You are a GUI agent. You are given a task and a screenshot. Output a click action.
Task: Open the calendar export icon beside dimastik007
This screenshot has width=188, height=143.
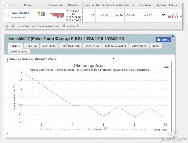pyautogui.click(x=43, y=14)
